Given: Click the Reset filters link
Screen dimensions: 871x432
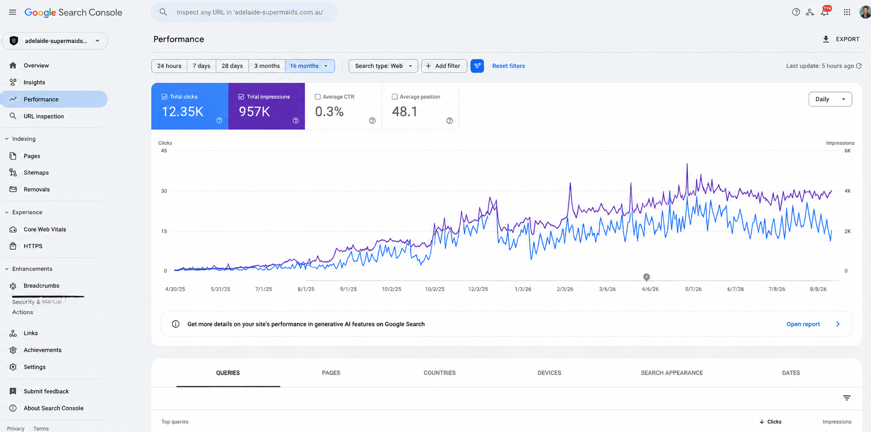Looking at the screenshot, I should click(508, 66).
